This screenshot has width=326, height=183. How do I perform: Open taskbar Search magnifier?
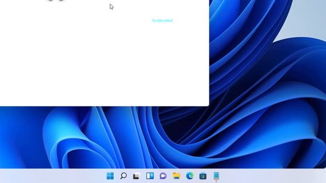(x=123, y=176)
